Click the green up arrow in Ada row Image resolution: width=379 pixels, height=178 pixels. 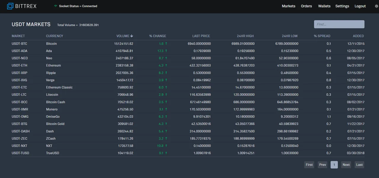pyautogui.click(x=166, y=51)
